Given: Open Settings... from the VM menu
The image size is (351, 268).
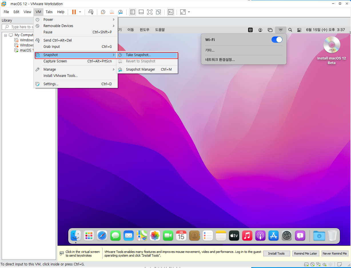Looking at the screenshot, I should click(x=76, y=84).
